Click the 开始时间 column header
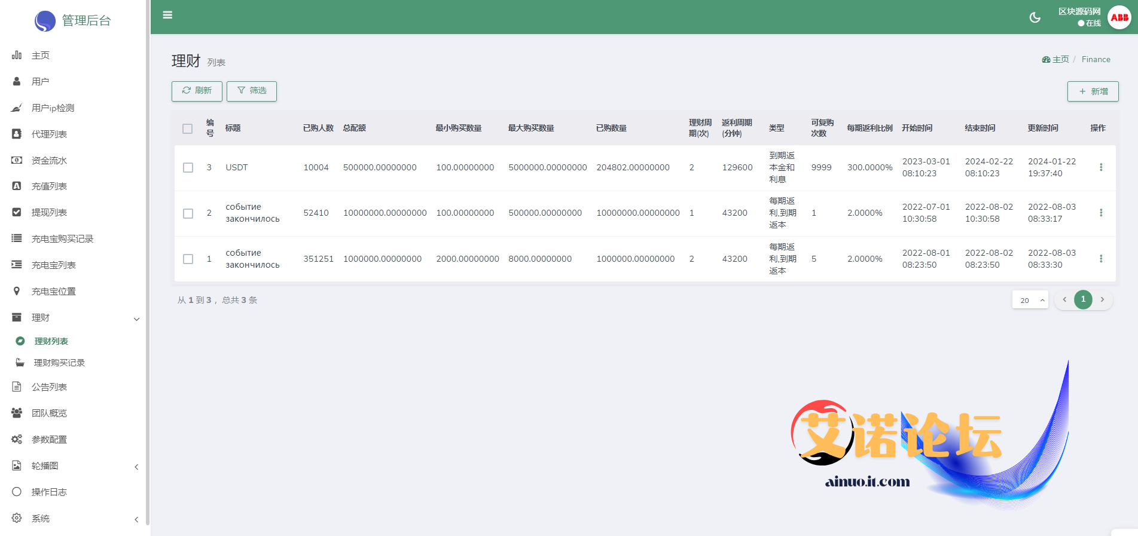The image size is (1138, 536). (x=917, y=128)
